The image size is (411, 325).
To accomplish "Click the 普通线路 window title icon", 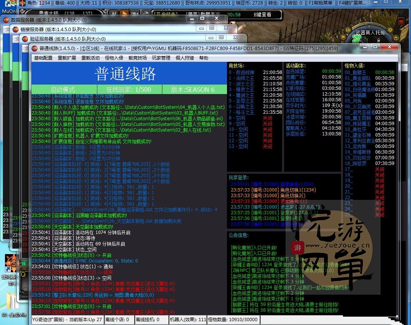I will coord(35,48).
